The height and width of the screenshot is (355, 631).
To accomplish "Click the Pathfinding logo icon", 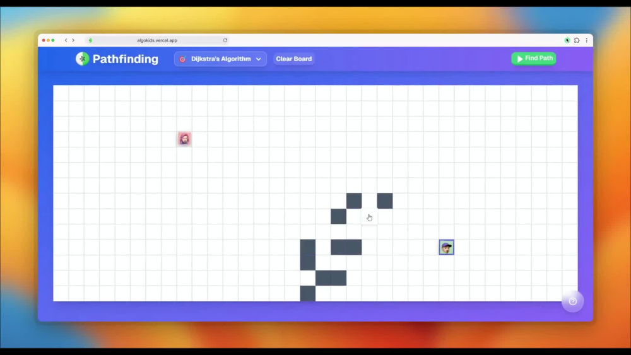I will (x=82, y=59).
